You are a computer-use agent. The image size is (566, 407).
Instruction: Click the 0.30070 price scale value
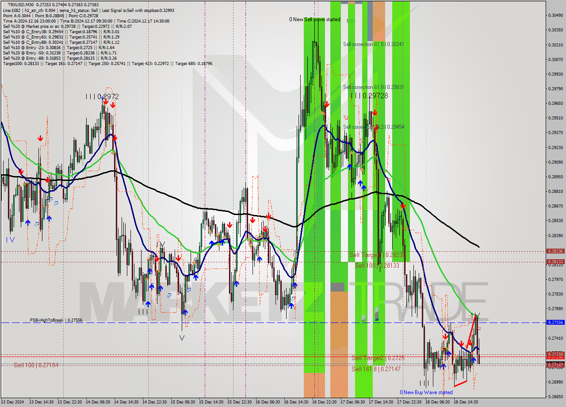[555, 59]
